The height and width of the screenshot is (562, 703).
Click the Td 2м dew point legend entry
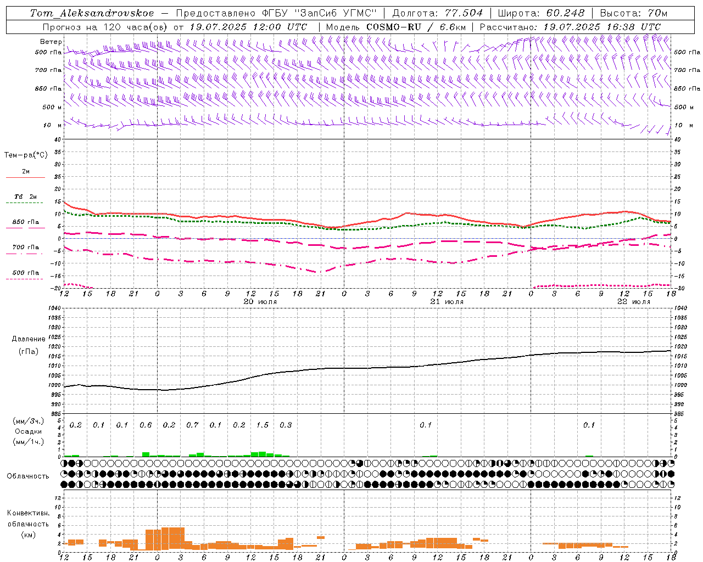25,196
